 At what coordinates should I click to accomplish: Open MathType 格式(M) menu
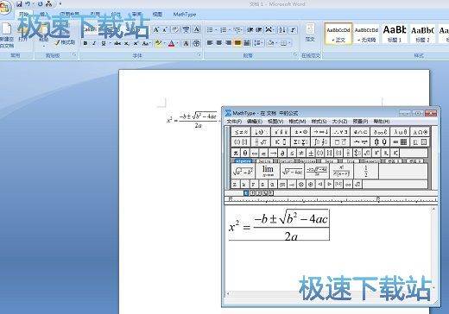[297, 122]
